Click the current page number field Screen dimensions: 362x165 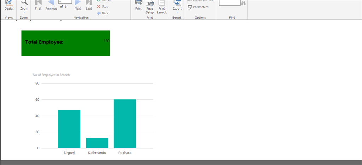65,1
